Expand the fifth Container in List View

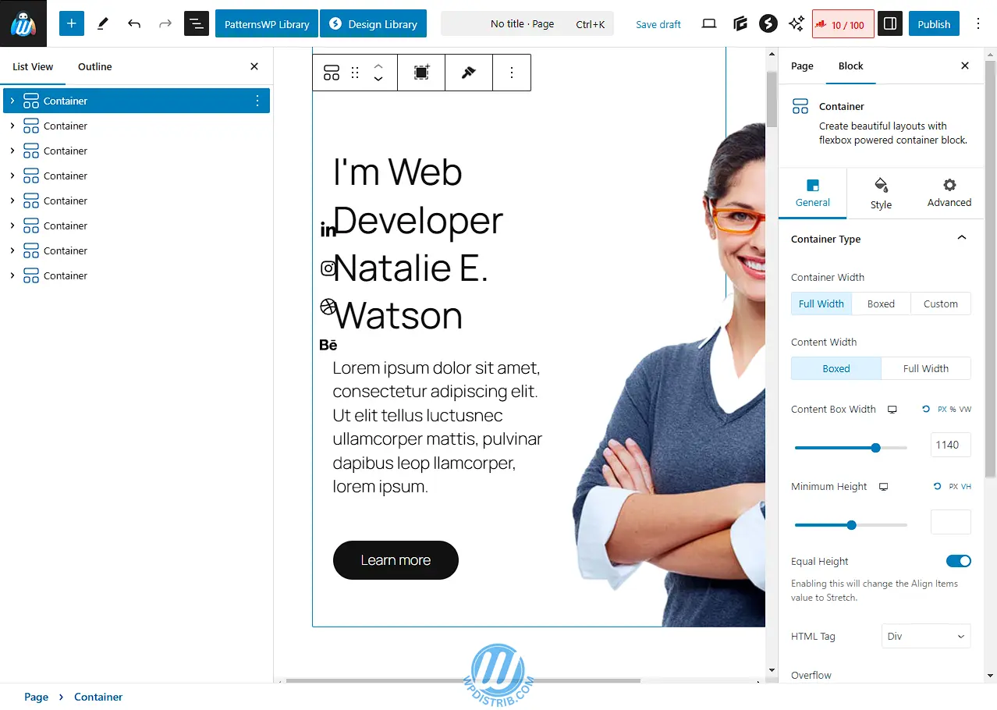coord(12,201)
